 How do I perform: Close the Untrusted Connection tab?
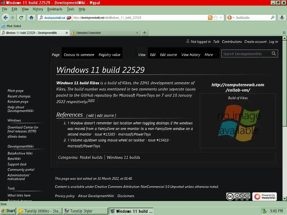coord(137,33)
